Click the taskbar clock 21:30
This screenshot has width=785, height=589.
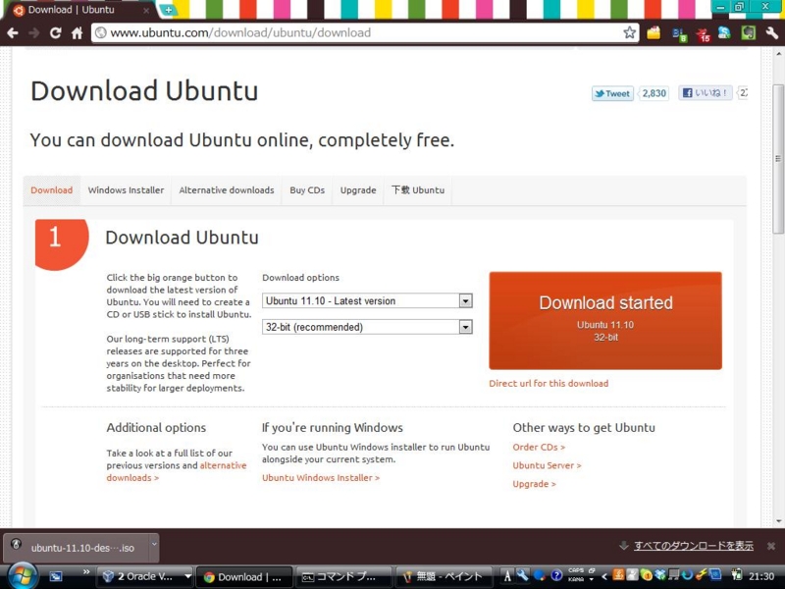pos(761,576)
